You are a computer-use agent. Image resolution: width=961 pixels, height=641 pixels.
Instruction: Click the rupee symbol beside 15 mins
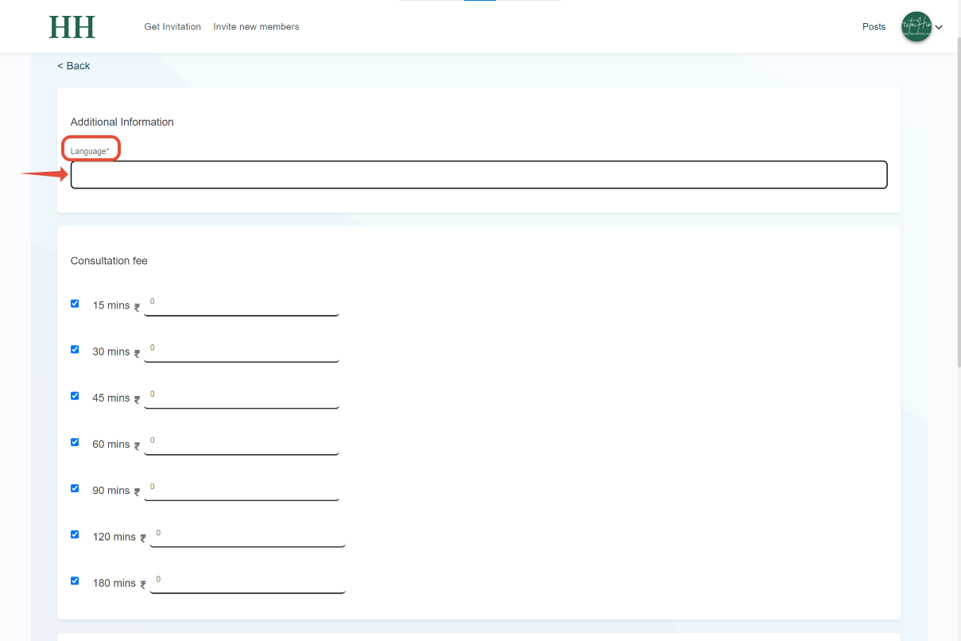click(x=138, y=307)
